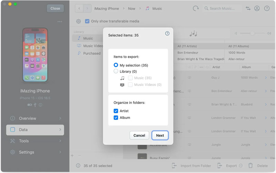The width and height of the screenshot is (276, 173).
Task: Add a playlist with the plus icon
Action: pyautogui.click(x=72, y=155)
